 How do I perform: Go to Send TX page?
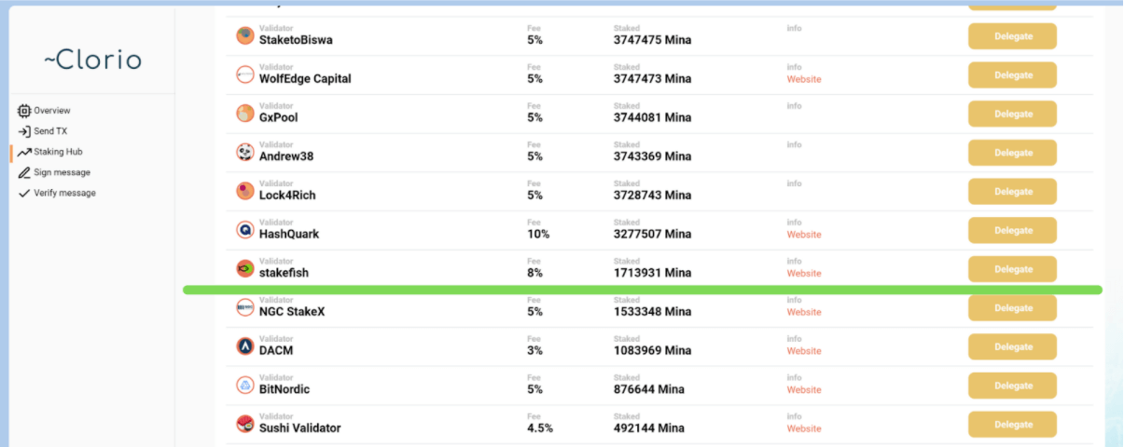click(x=50, y=131)
